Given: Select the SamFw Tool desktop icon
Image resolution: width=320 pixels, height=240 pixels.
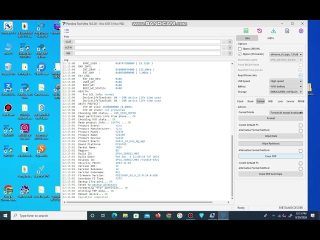Looking at the screenshot, I should 25,191.
